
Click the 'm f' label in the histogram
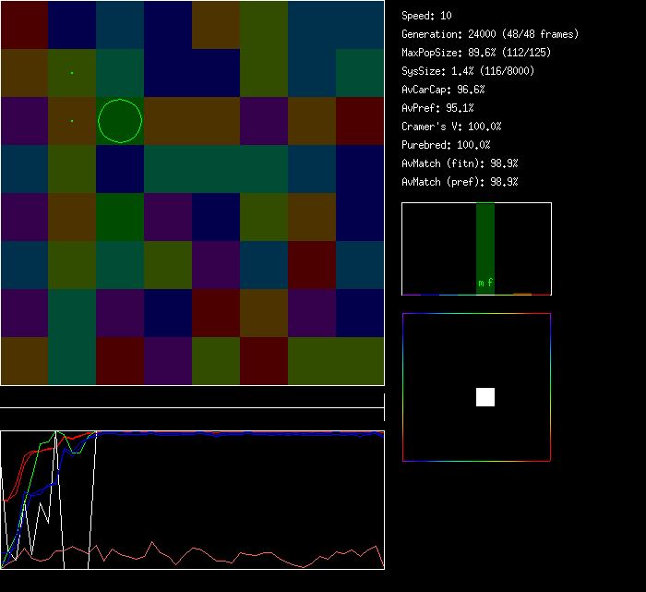point(485,283)
